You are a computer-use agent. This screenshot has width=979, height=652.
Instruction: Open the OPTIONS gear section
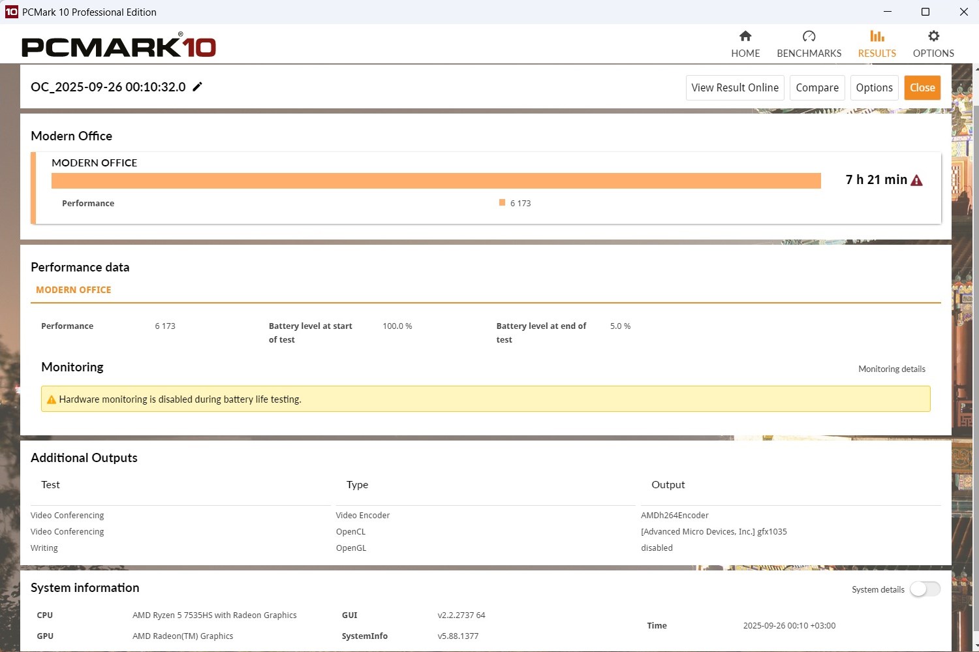933,44
